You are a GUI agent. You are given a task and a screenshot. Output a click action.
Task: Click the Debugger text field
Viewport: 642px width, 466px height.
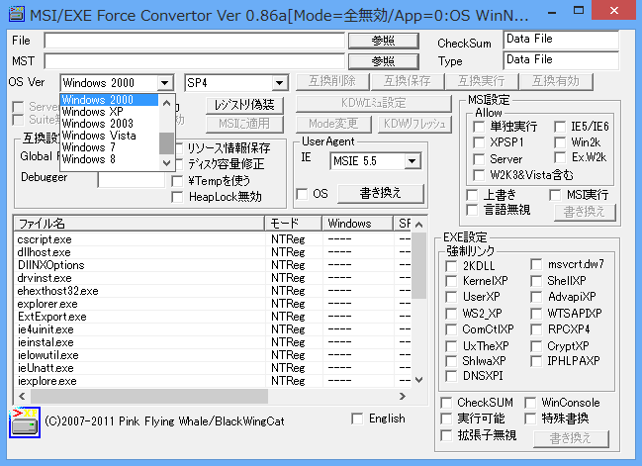pyautogui.click(x=131, y=179)
